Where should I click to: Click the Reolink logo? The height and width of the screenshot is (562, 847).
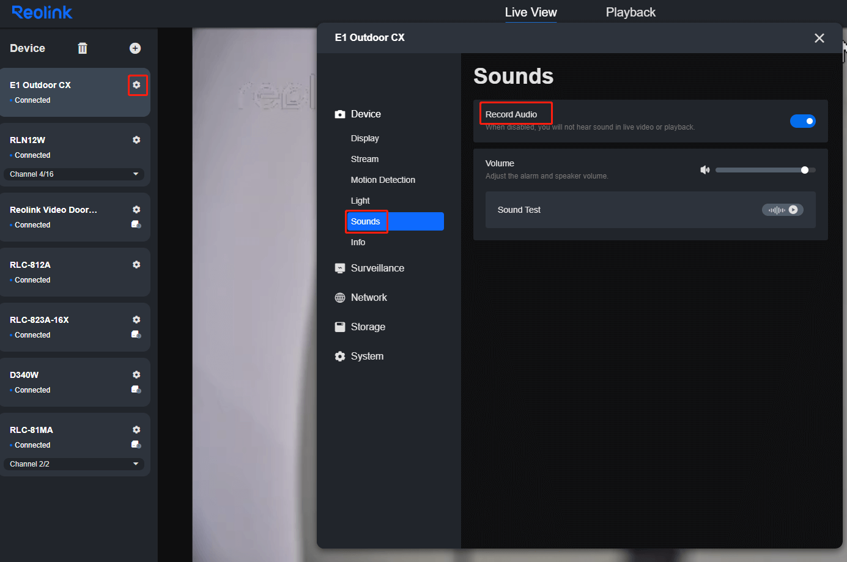[42, 12]
